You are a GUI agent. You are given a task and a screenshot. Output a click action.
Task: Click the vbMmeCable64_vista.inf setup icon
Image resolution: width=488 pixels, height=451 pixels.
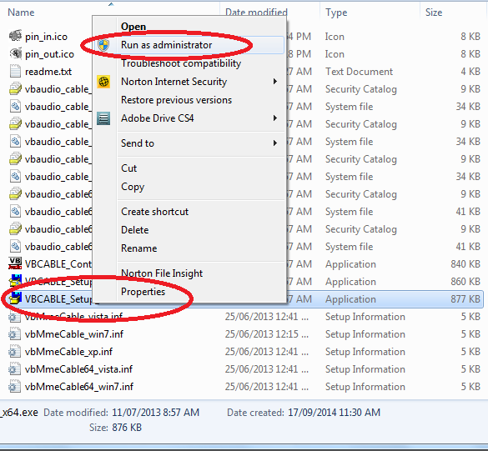15,369
